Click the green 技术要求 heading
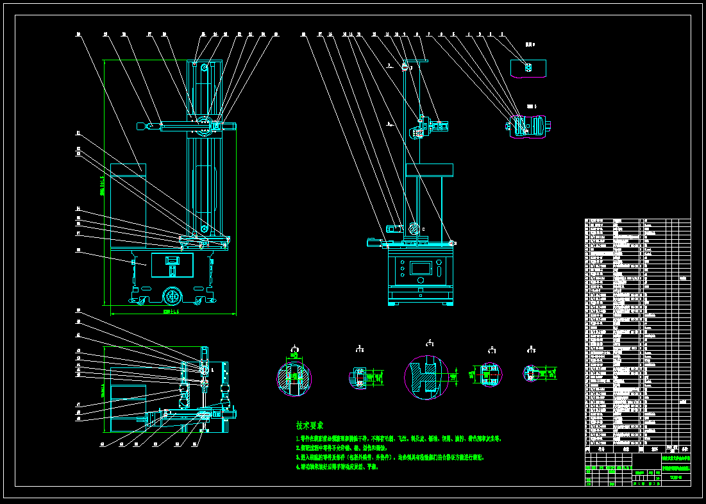The width and height of the screenshot is (706, 504). coord(309,425)
